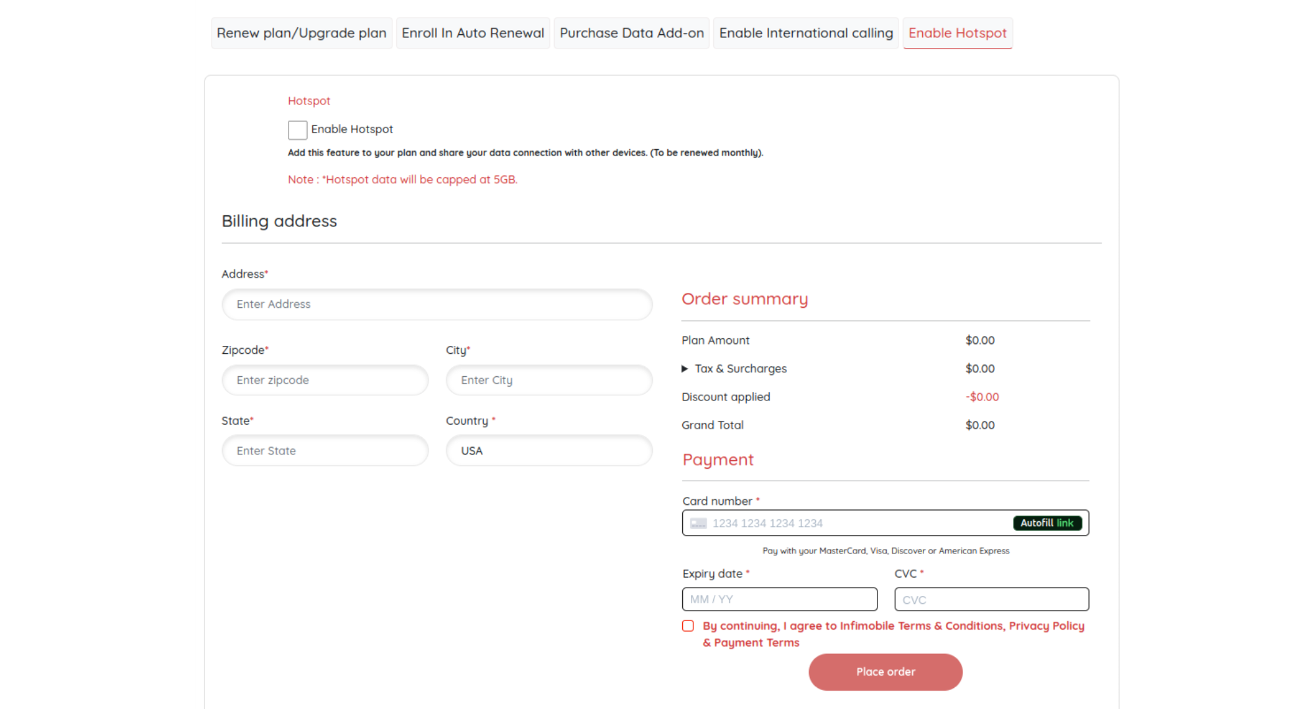Go to Purchase Data Add-on tab
The width and height of the screenshot is (1289, 709).
coord(631,33)
